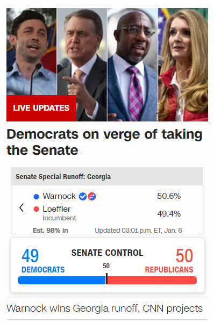Open the LIVE UPDATES red badge
This screenshot has height=323, width=214.
pyautogui.click(x=41, y=108)
